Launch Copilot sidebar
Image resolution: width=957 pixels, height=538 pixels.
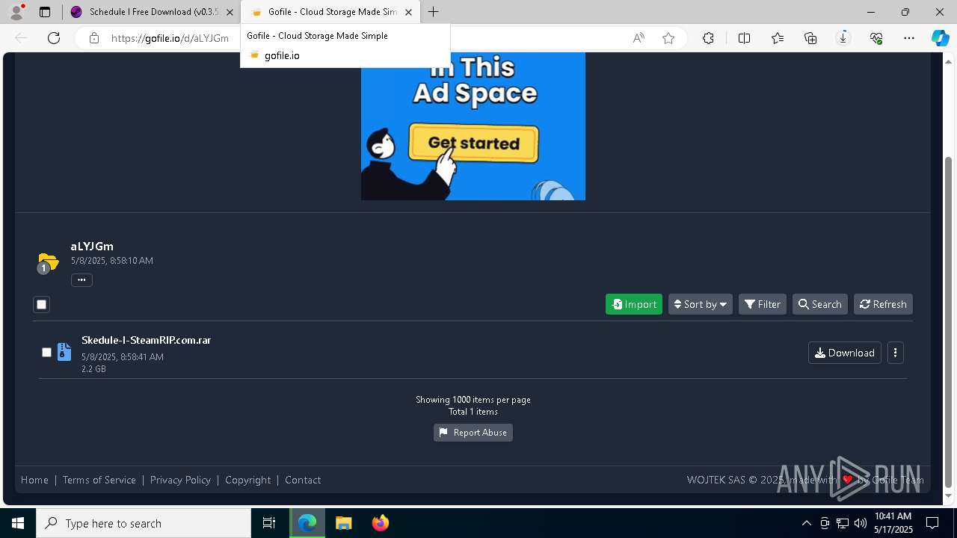click(x=940, y=38)
